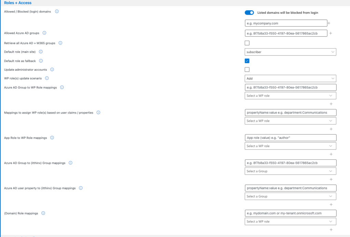Add domain with plus next to mycompany.com field
This screenshot has width=350, height=237.
point(329,23)
